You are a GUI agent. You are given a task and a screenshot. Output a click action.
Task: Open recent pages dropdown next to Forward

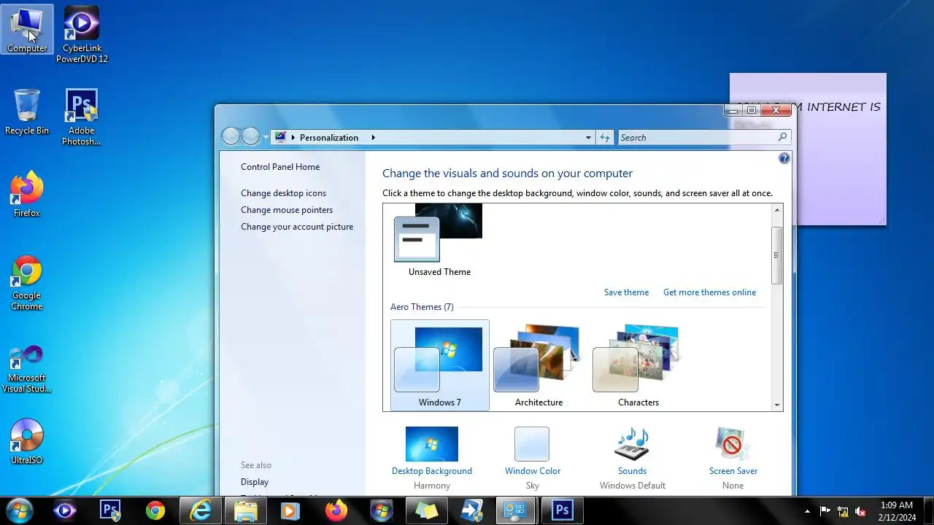(x=266, y=137)
